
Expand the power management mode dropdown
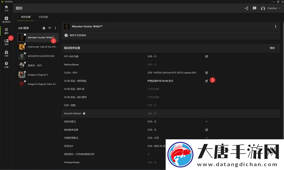[x=206, y=138]
